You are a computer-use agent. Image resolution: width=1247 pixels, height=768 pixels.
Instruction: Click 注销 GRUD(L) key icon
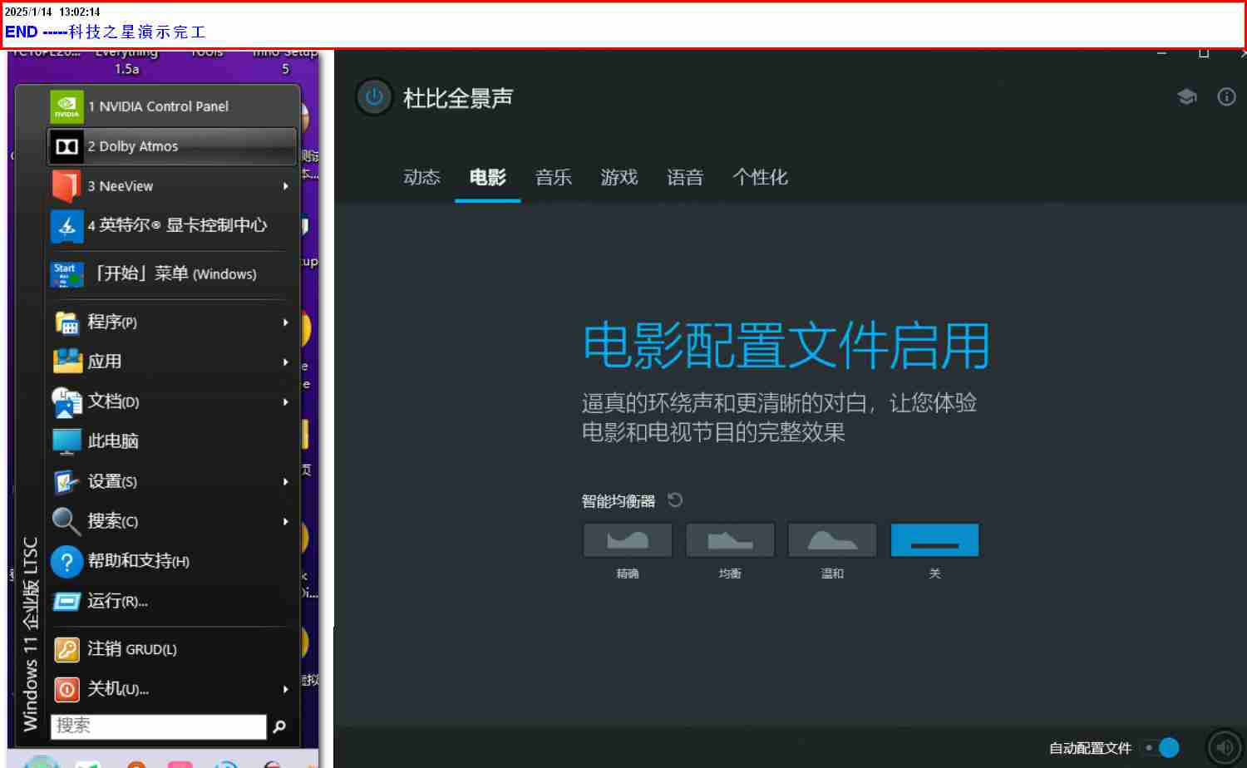coord(67,649)
